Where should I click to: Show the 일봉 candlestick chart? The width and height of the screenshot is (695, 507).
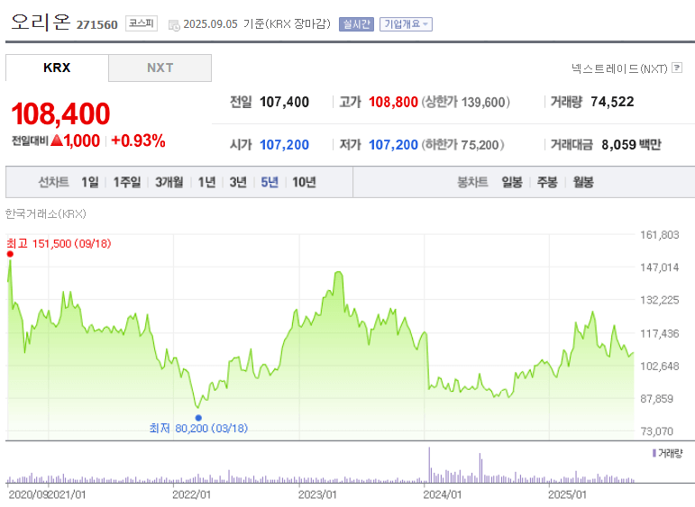[x=512, y=182]
